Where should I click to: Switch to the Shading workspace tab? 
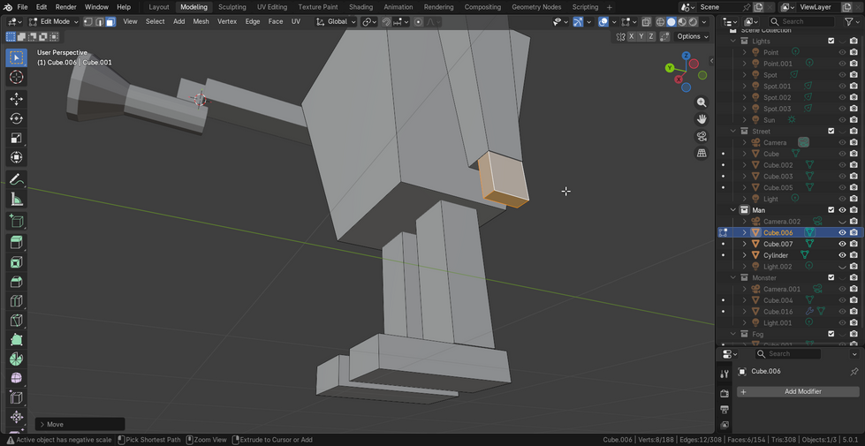click(360, 7)
